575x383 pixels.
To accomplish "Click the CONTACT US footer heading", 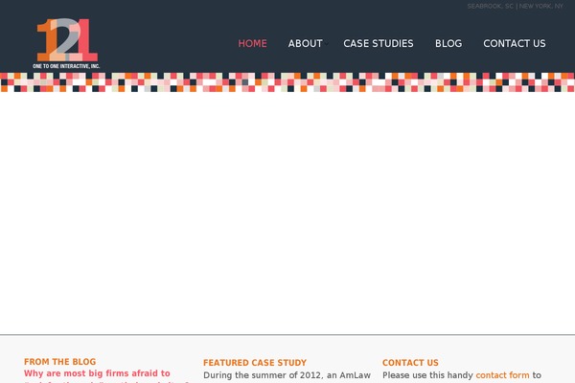I will click(410, 363).
